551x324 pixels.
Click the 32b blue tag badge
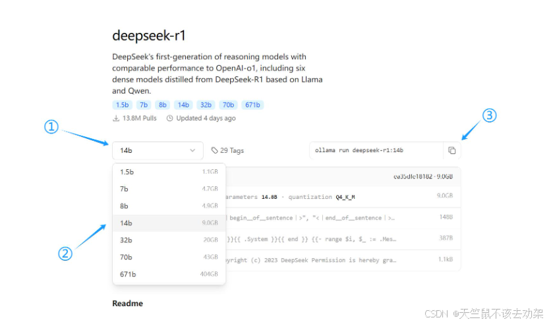point(206,105)
